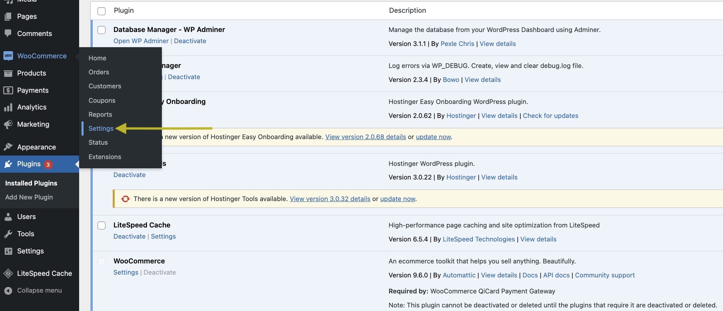Click Community support link

click(605, 275)
